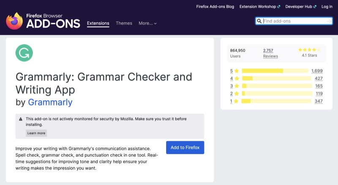This screenshot has height=185, width=338.
Task: Switch to the Themes tab
Action: click(124, 23)
